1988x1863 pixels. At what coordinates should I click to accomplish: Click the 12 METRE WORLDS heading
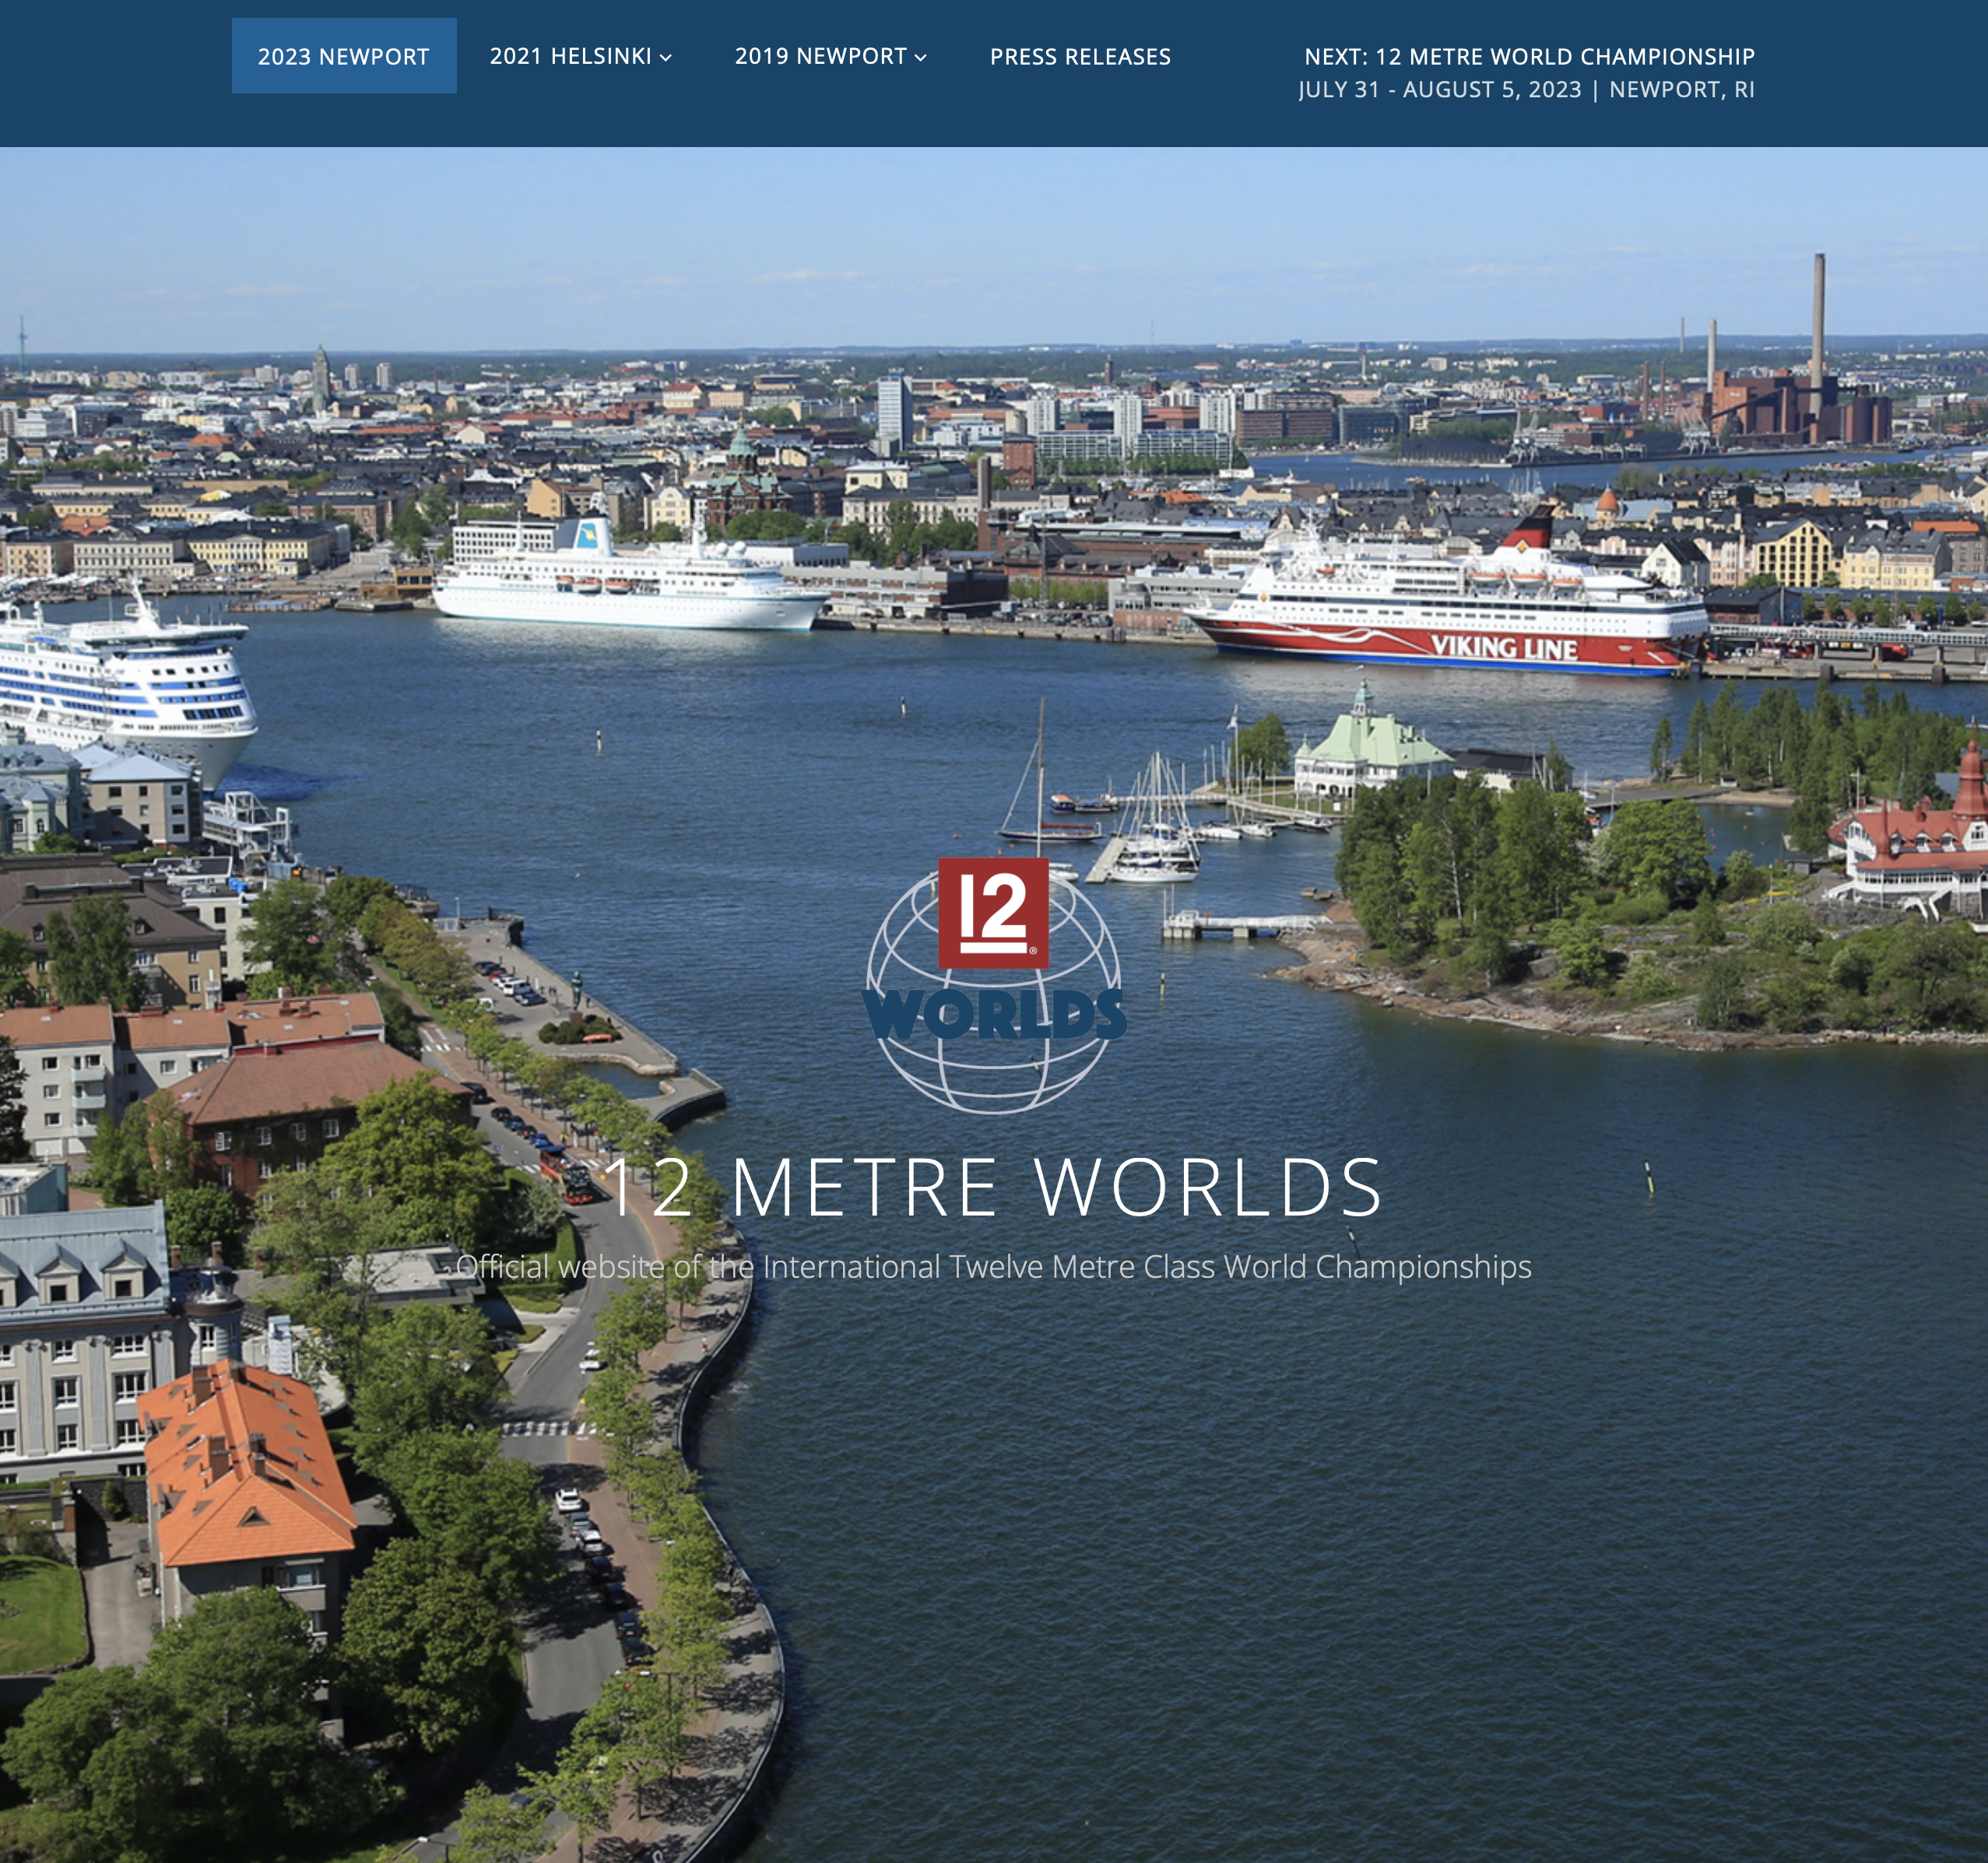click(993, 1187)
